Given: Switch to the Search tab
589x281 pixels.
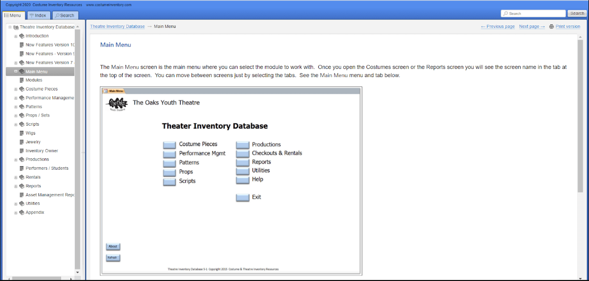Looking at the screenshot, I should pos(65,16).
